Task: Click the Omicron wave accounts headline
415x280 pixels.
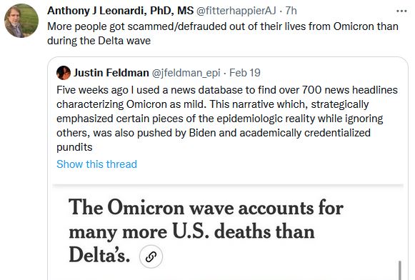Action: tap(206, 231)
